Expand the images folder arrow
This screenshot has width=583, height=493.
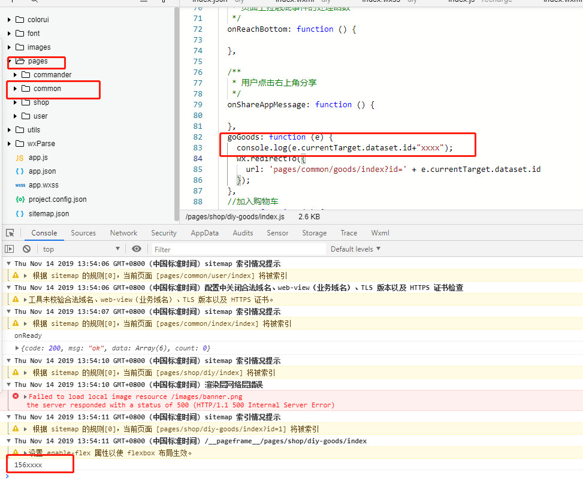[x=10, y=47]
